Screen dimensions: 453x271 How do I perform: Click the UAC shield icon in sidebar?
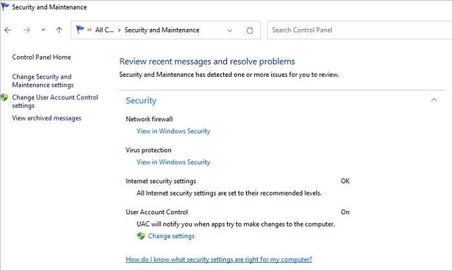pyautogui.click(x=4, y=97)
